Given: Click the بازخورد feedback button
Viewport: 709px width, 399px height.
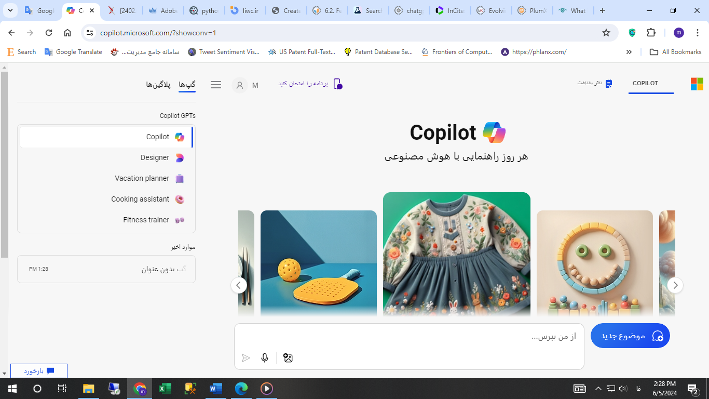Looking at the screenshot, I should (39, 371).
